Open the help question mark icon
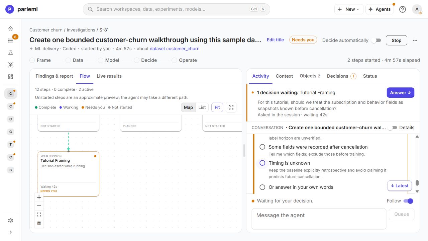The image size is (428, 241). tap(403, 9)
